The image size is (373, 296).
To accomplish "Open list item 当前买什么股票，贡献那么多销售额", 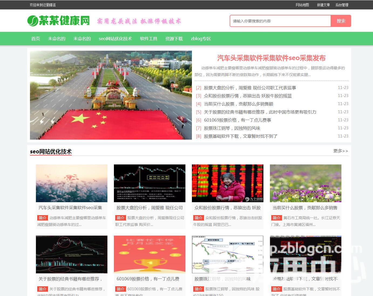I will 239,104.
